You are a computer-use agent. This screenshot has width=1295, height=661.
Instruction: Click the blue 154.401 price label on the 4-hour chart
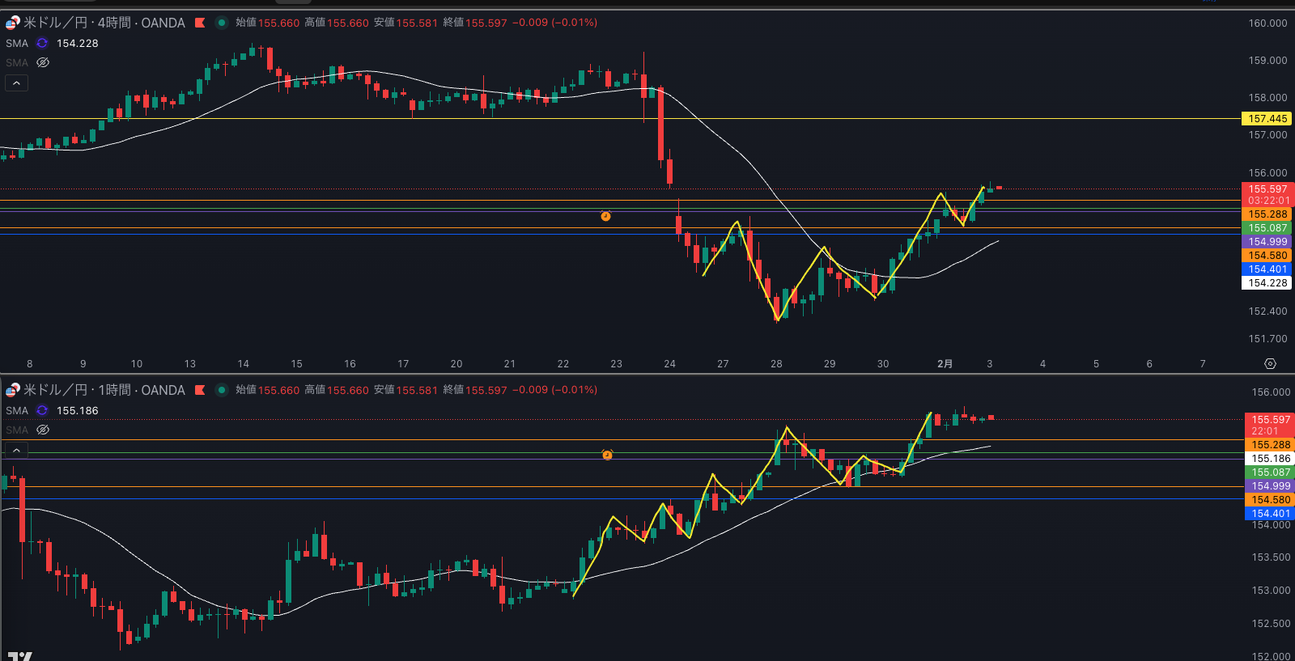(1267, 269)
